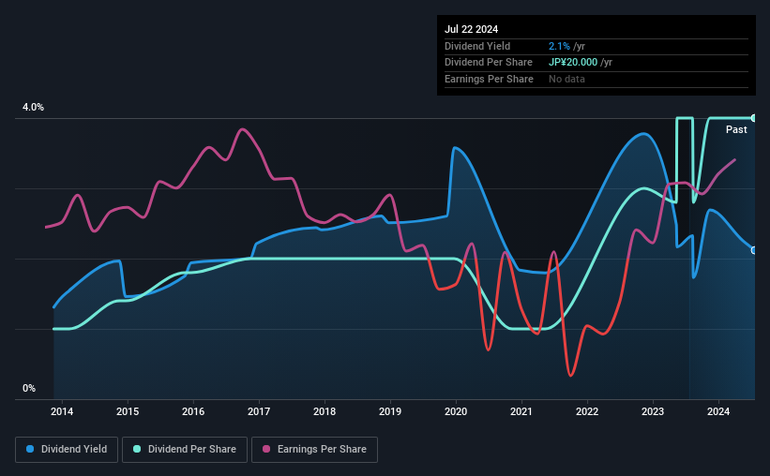Click the 2.1% dividend yield value in tooltip
770x476 pixels.
[x=559, y=46]
